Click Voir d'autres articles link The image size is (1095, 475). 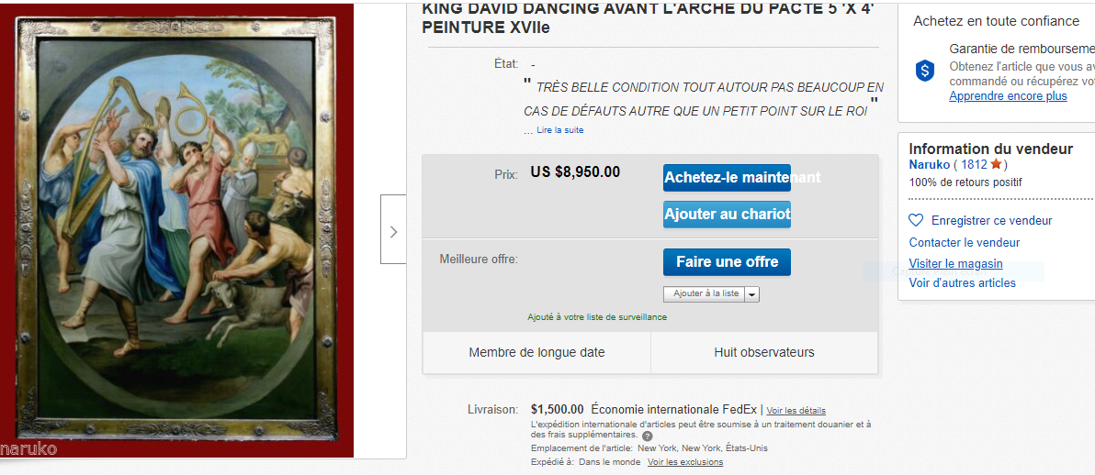click(x=963, y=283)
